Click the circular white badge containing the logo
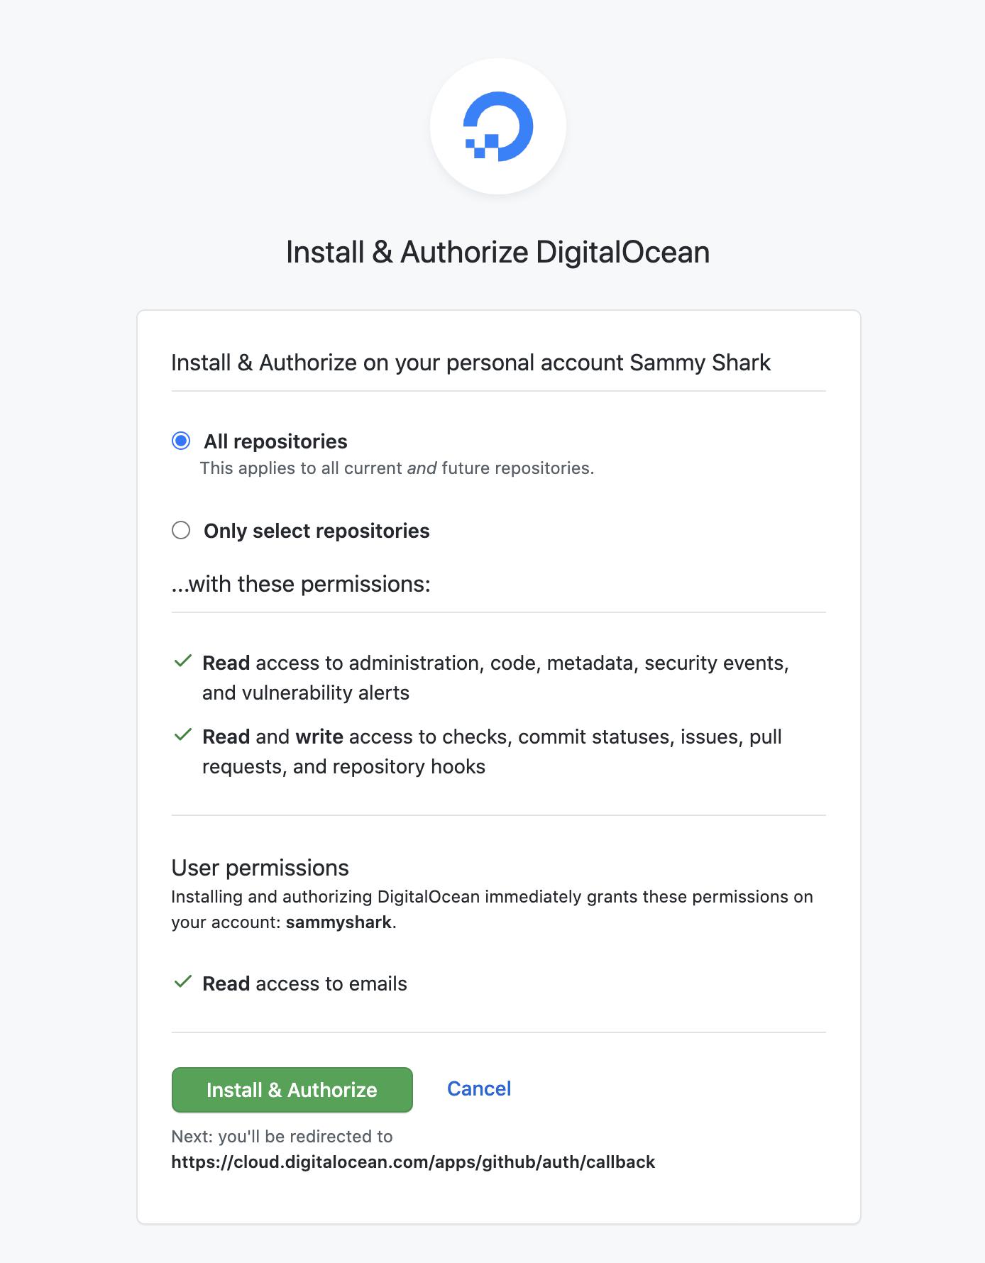Screen dimensions: 985x1263 click(497, 126)
